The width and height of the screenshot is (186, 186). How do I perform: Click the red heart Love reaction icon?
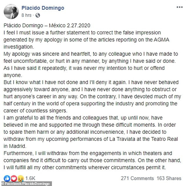click(14, 178)
